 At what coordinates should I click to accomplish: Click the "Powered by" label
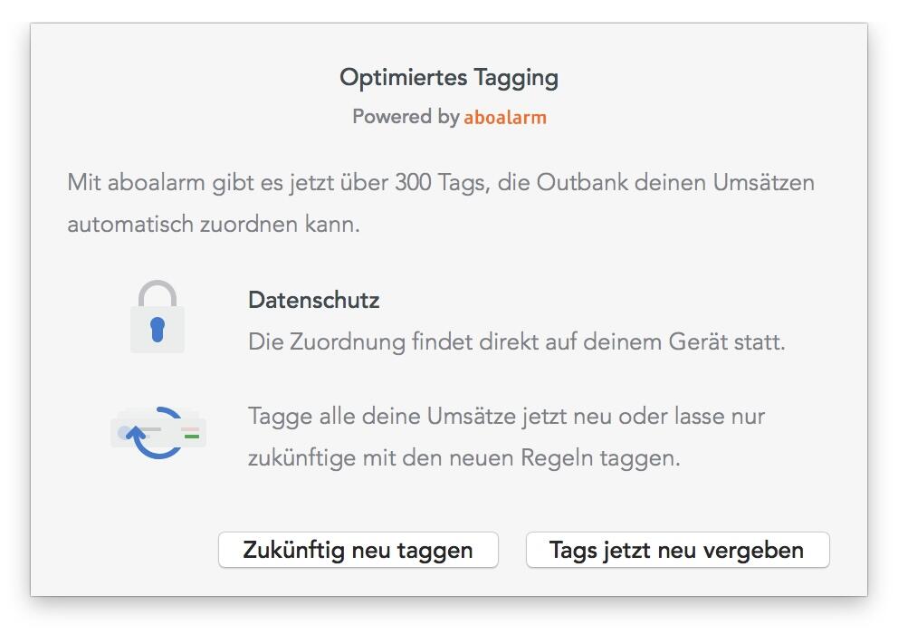(406, 117)
